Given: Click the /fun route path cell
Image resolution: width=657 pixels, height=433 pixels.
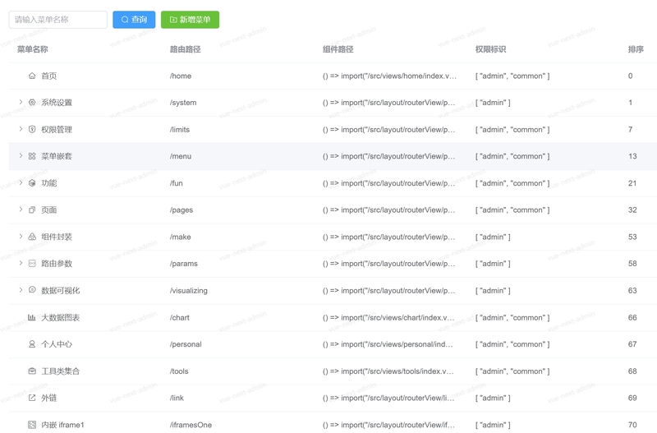Looking at the screenshot, I should pos(177,183).
